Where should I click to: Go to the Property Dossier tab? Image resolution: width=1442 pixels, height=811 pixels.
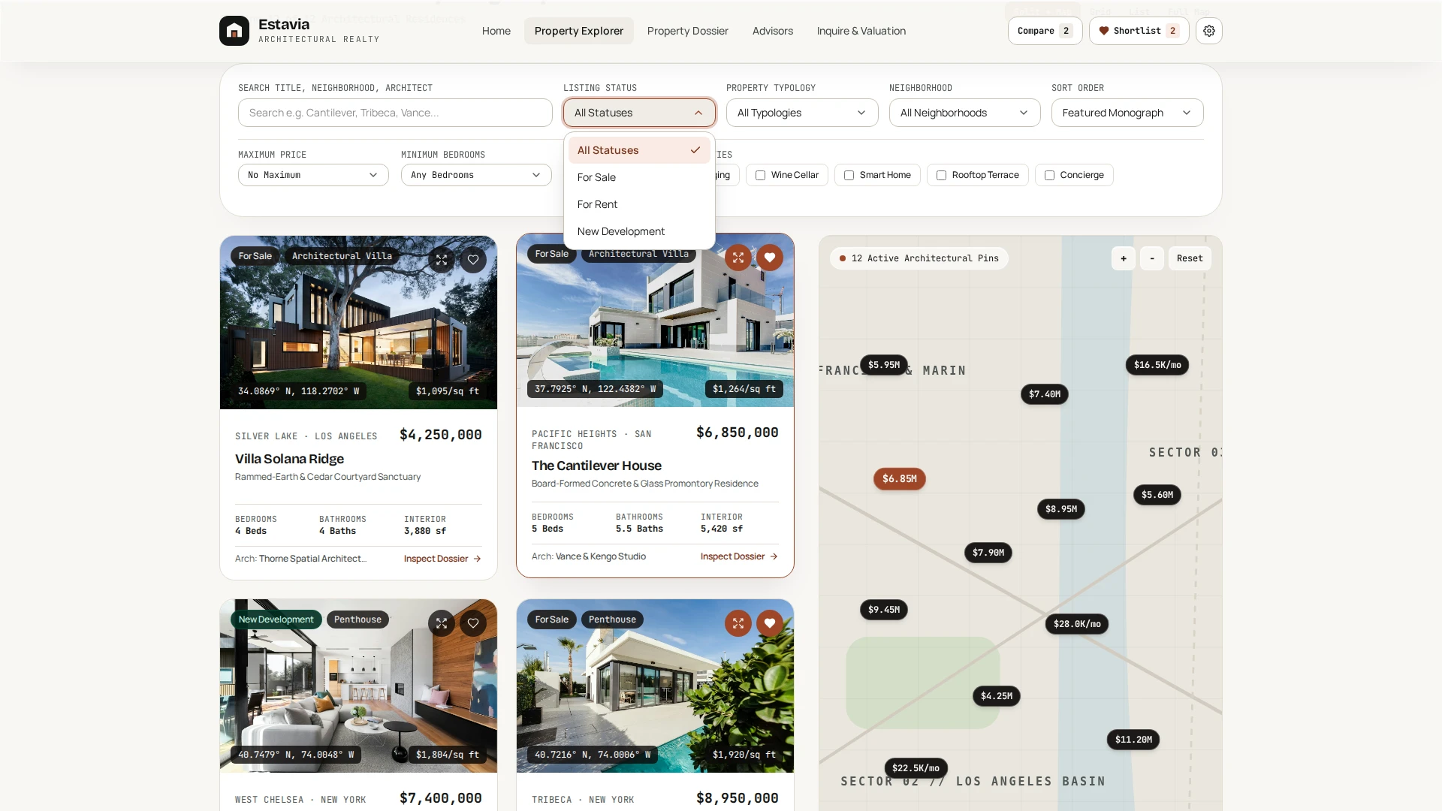click(687, 31)
